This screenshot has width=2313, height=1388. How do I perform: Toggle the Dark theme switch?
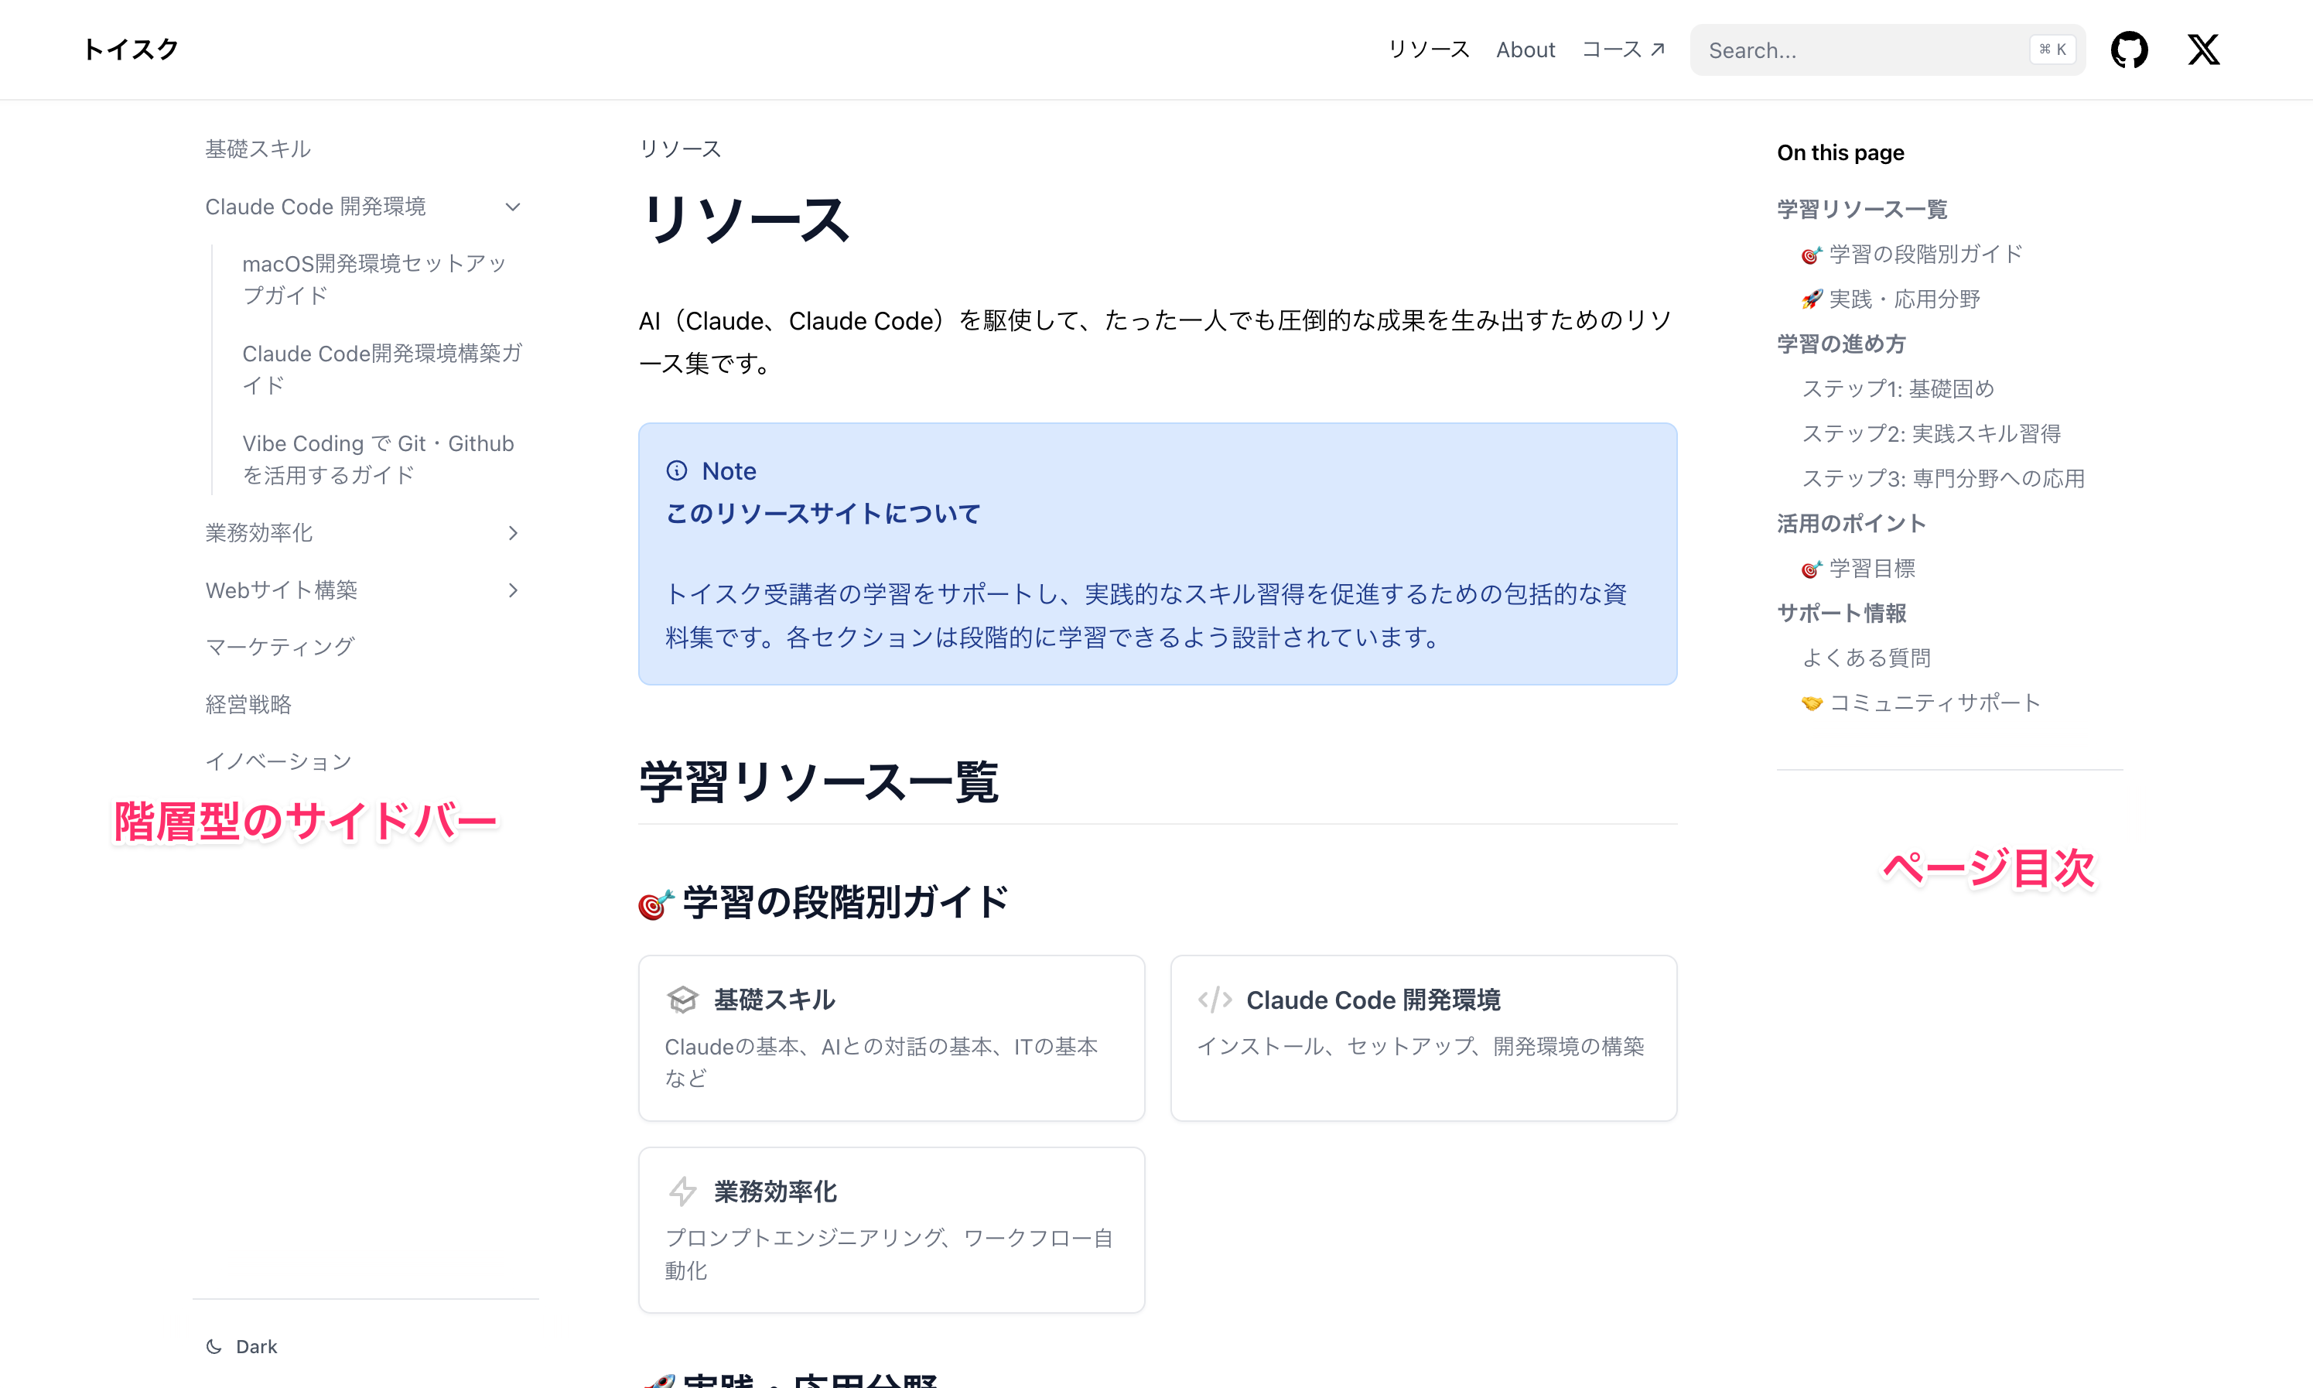255,1346
